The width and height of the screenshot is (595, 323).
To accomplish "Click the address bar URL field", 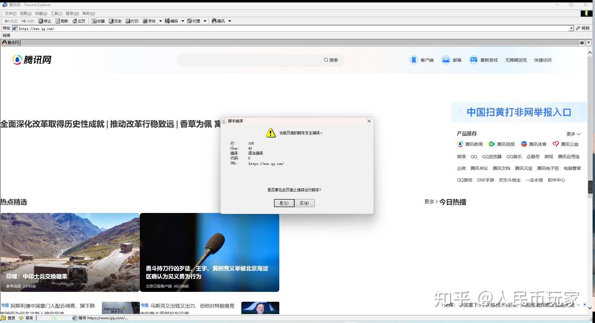I will point(290,28).
